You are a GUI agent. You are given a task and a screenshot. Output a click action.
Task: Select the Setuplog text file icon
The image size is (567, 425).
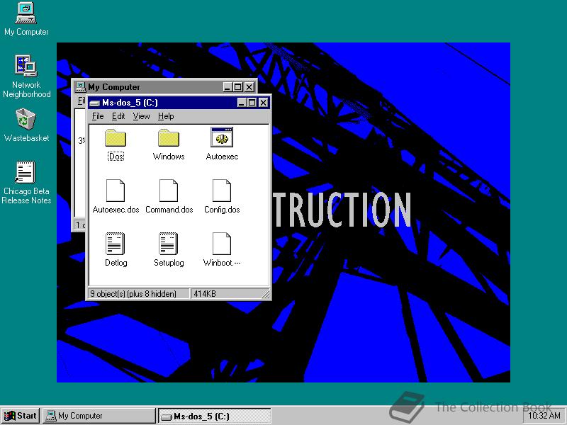pyautogui.click(x=169, y=244)
